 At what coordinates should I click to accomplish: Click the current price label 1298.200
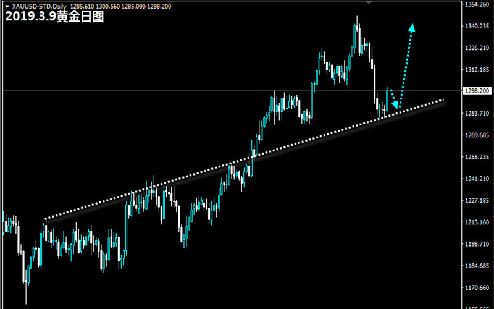tap(478, 91)
